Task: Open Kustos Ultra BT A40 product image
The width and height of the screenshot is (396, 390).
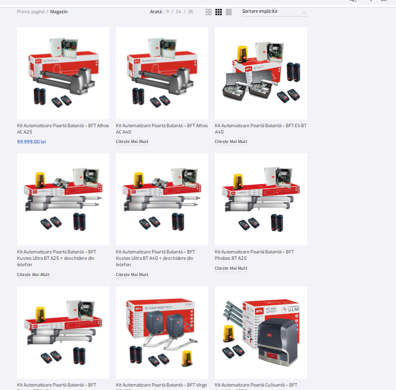Action: [x=162, y=199]
